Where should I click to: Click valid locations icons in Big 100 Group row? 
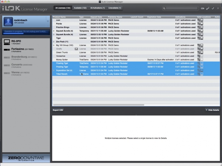pos(200,45)
